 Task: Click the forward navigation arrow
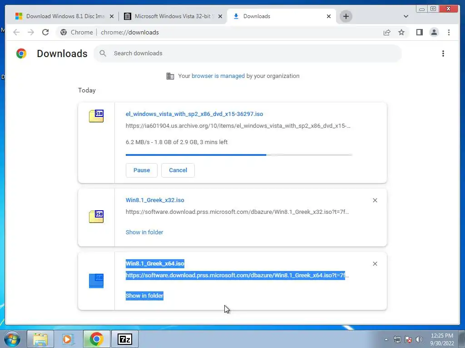(31, 32)
